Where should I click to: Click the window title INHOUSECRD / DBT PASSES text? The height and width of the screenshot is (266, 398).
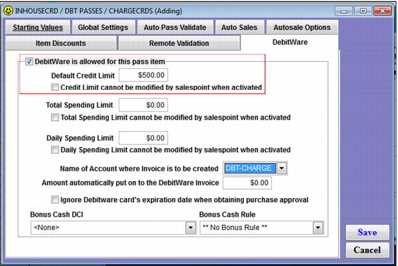point(99,11)
